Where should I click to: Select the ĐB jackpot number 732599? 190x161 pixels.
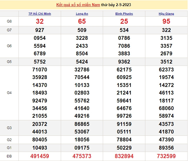tap(166, 156)
